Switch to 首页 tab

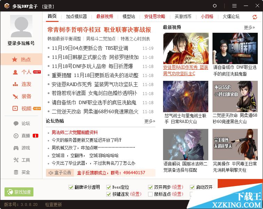pos(52,16)
